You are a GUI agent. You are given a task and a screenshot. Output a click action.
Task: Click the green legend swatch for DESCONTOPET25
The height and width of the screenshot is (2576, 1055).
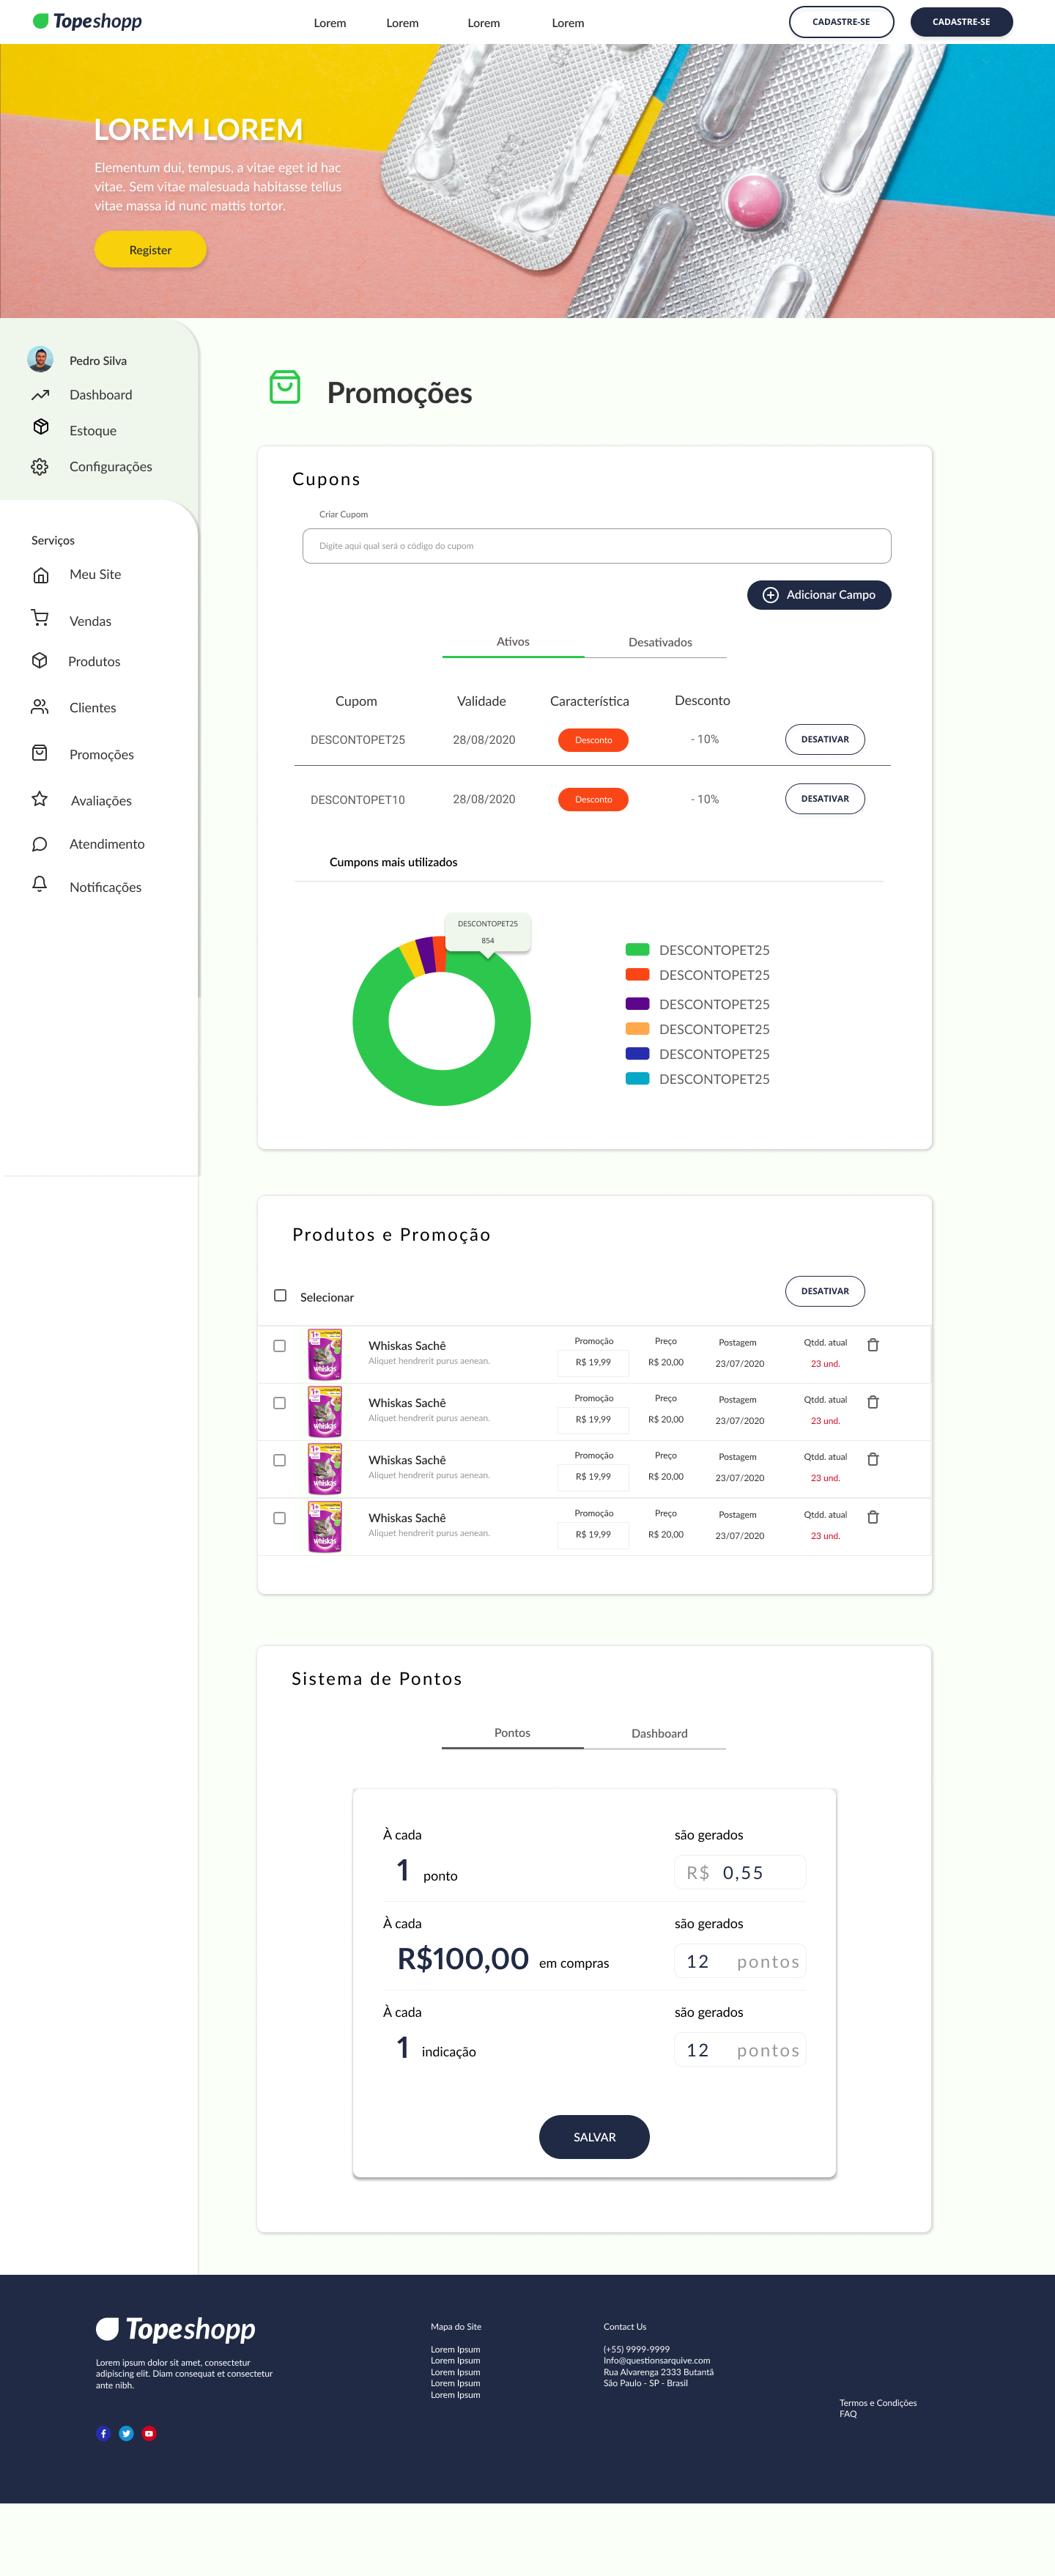click(x=637, y=949)
